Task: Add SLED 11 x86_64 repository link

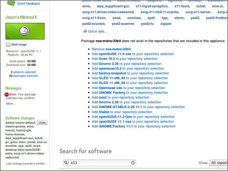Action: tap(130, 78)
